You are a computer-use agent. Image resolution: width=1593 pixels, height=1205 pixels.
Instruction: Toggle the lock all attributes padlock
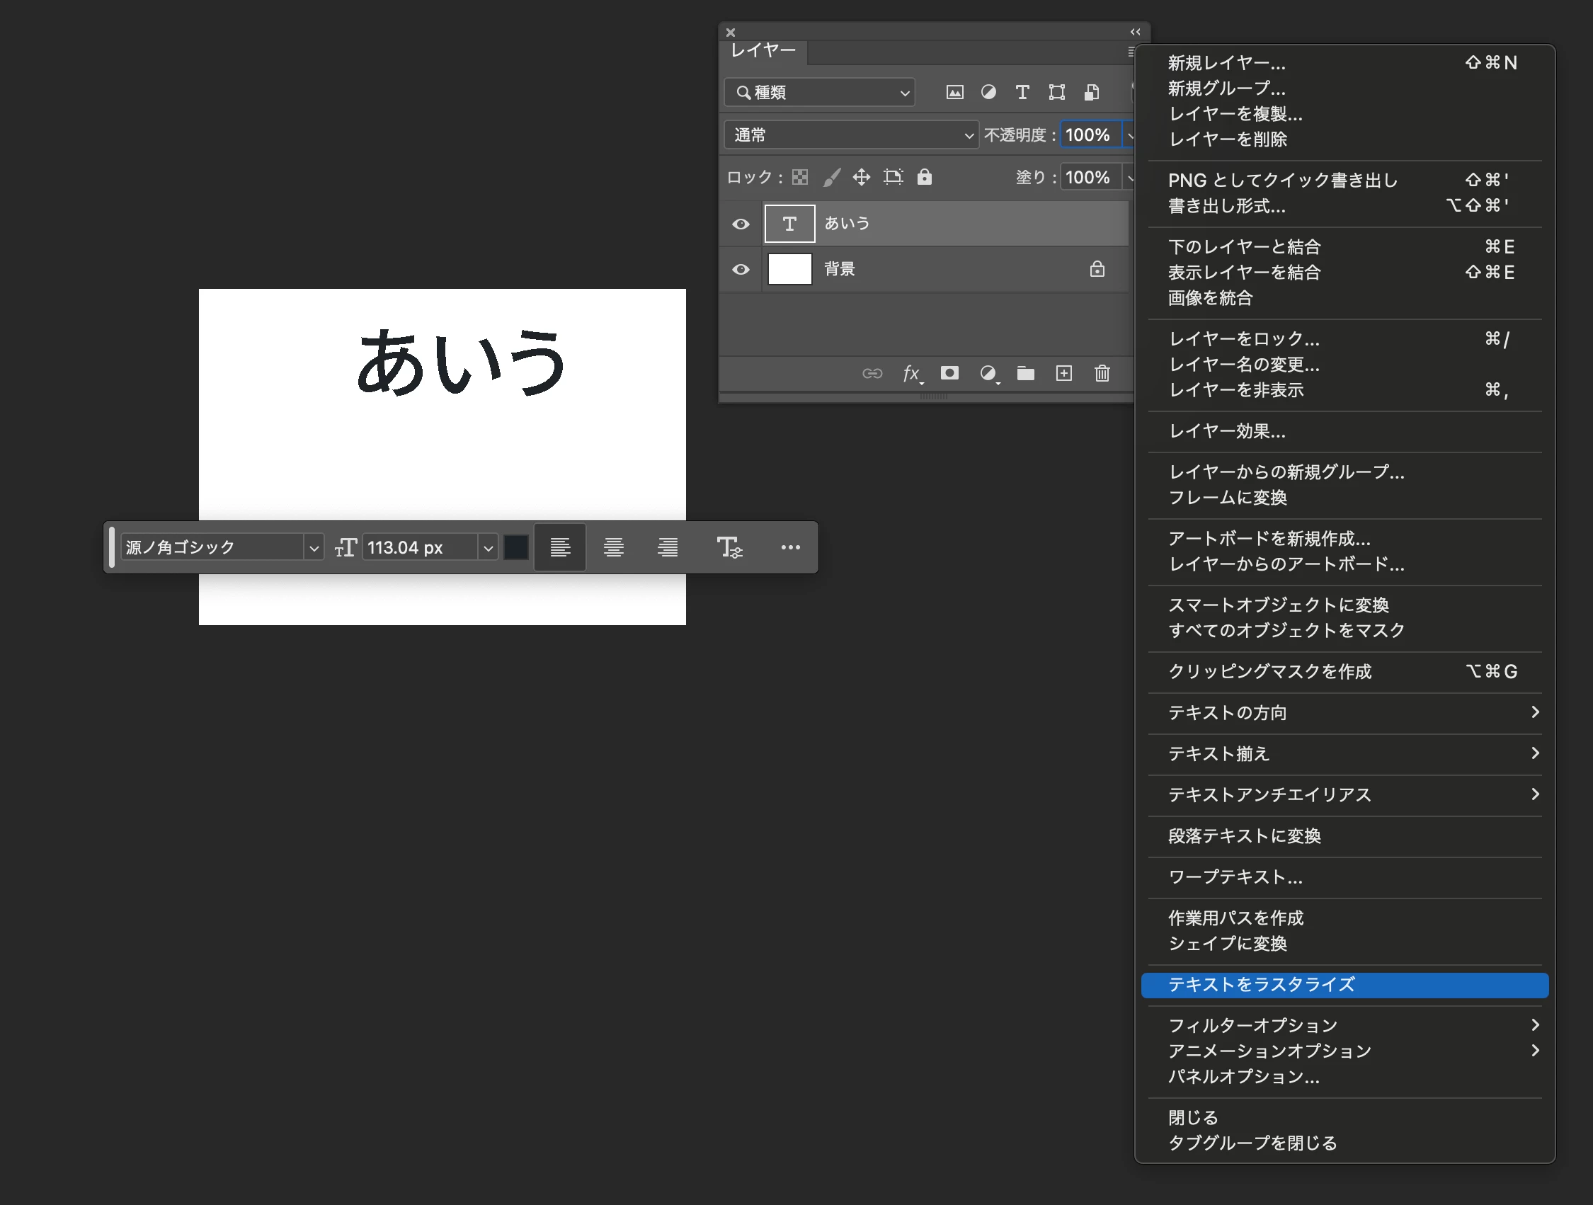[x=925, y=177]
